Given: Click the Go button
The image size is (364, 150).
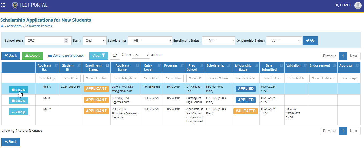Looking at the screenshot, I should (x=310, y=41).
